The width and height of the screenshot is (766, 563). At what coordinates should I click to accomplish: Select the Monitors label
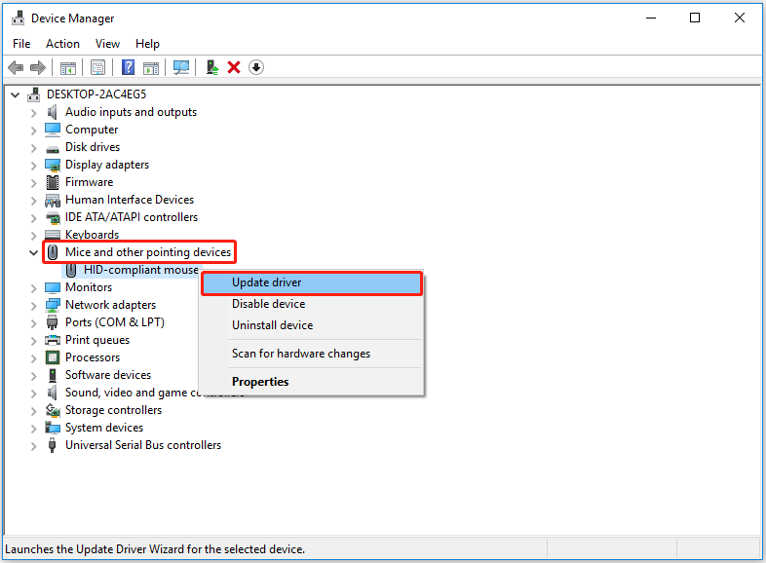[89, 287]
